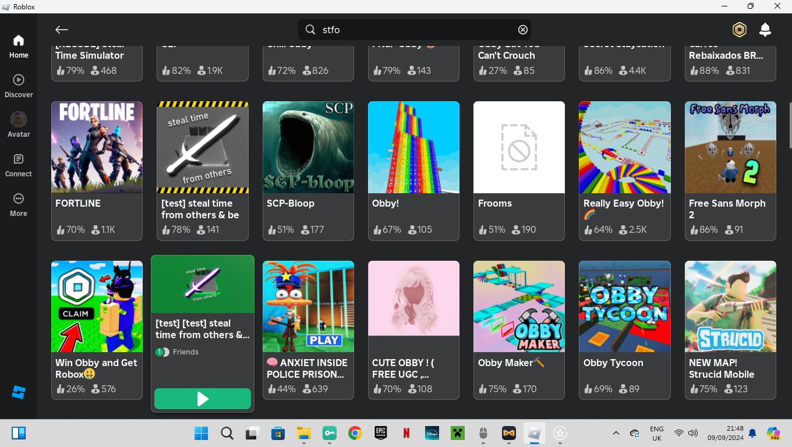Open the Obby Tycoon thumbnail

625,306
